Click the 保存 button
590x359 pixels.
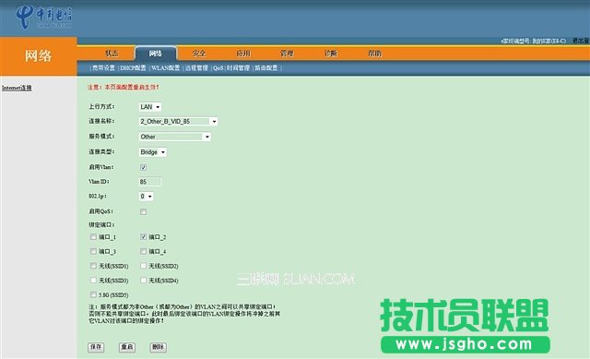(96, 347)
